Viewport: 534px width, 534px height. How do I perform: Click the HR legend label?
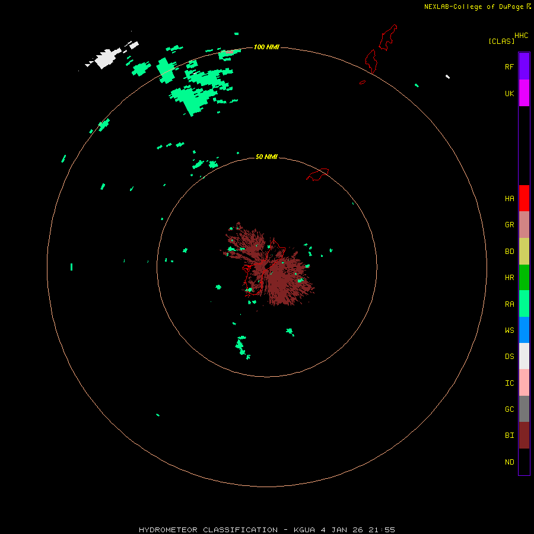tap(509, 278)
